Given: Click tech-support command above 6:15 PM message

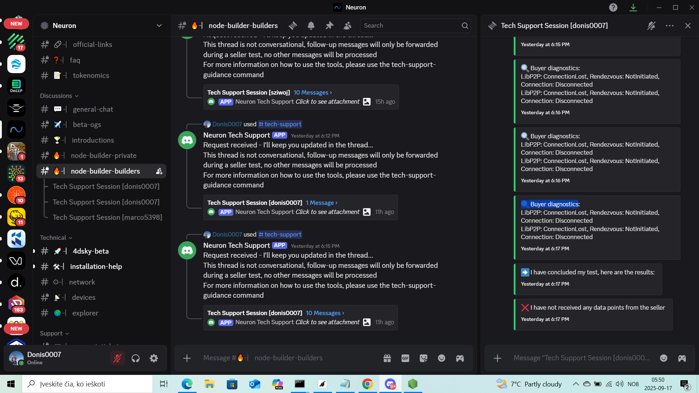Looking at the screenshot, I should (280, 234).
